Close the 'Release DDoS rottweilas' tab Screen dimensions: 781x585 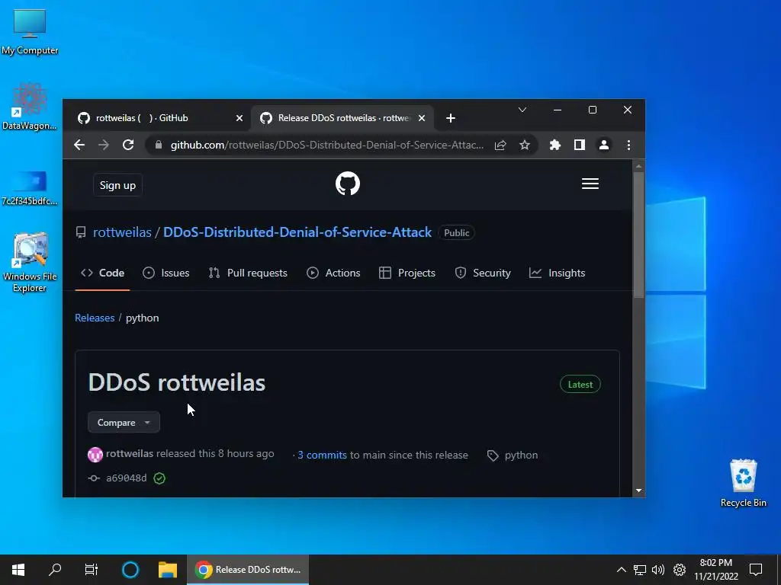point(422,118)
